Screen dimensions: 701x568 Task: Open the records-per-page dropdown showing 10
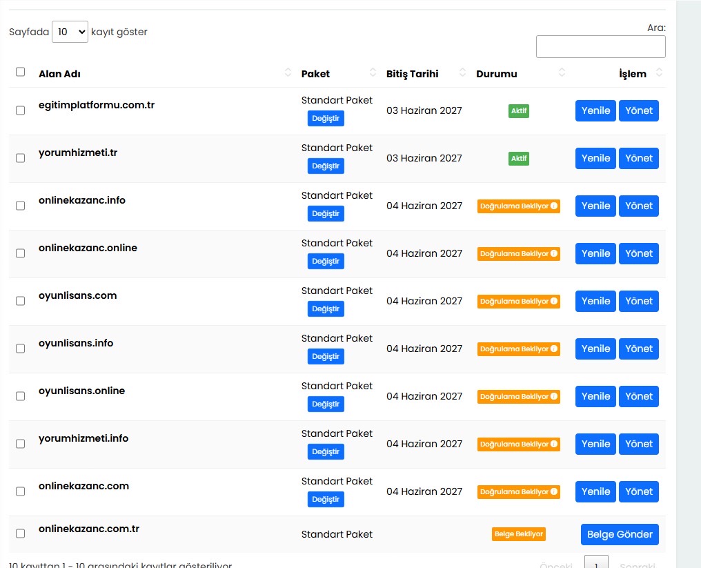tap(70, 32)
